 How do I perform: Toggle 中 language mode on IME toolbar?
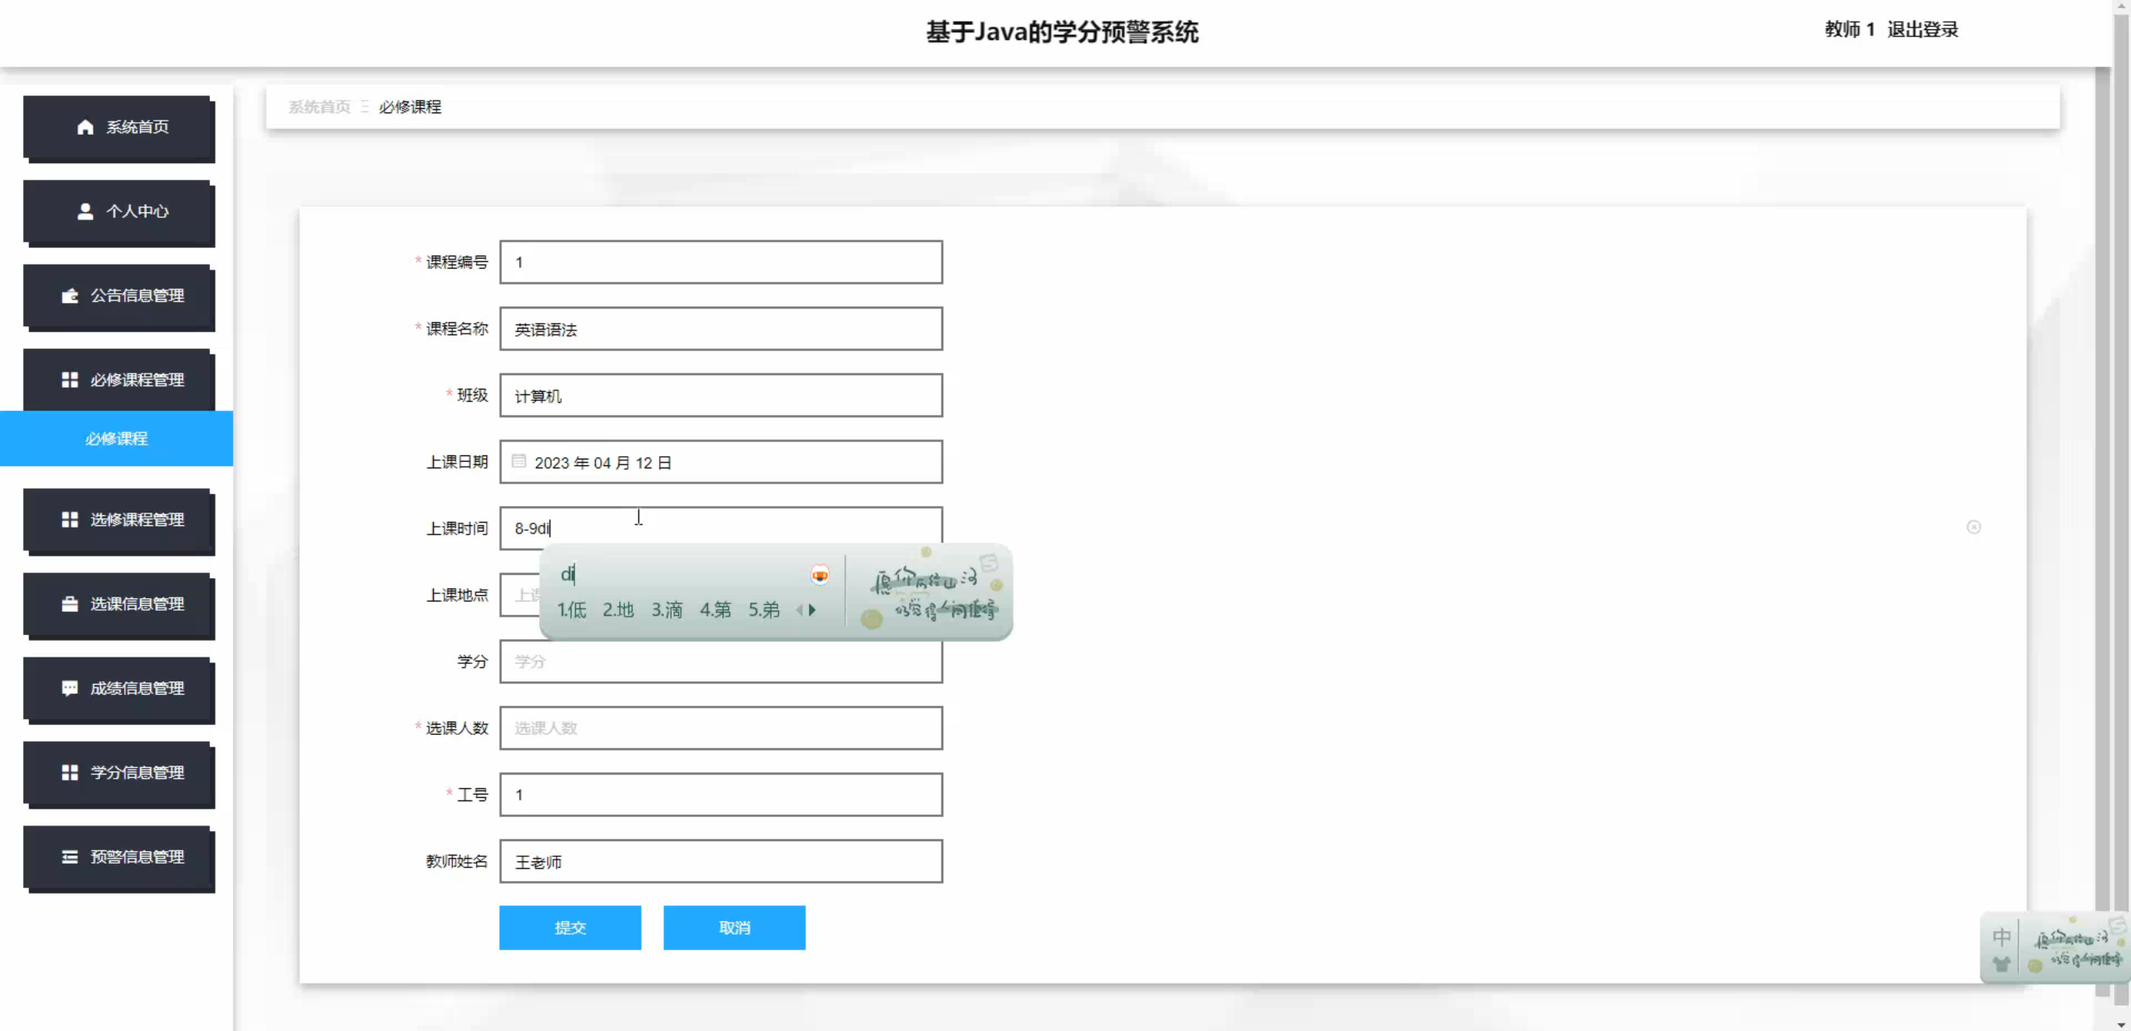click(x=2002, y=938)
